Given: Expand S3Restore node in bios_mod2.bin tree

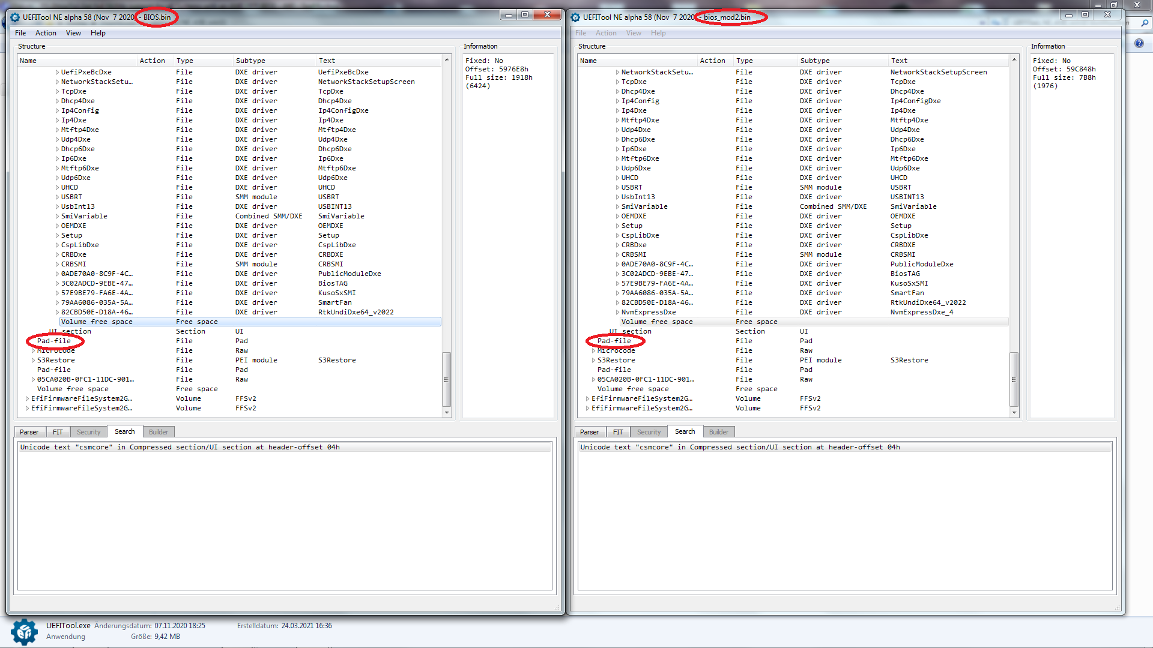Looking at the screenshot, I should click(594, 360).
